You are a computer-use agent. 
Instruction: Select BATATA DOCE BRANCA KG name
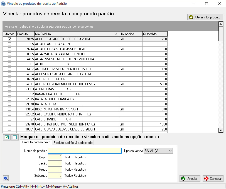tap(55, 99)
